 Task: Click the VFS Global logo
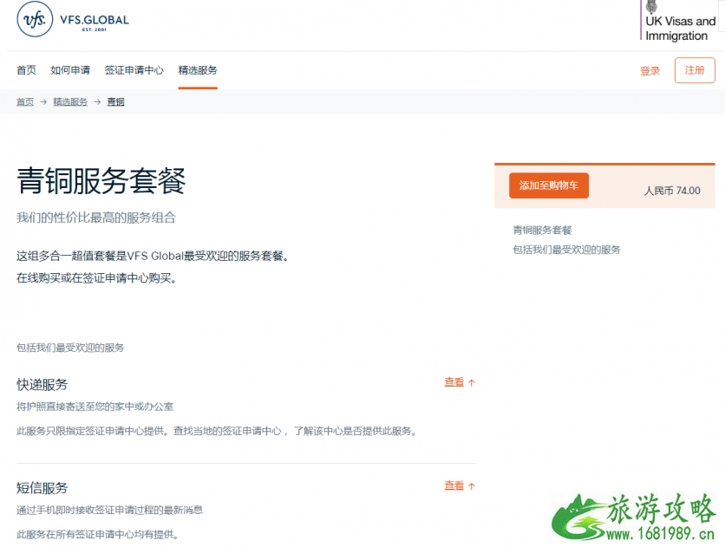[x=73, y=19]
